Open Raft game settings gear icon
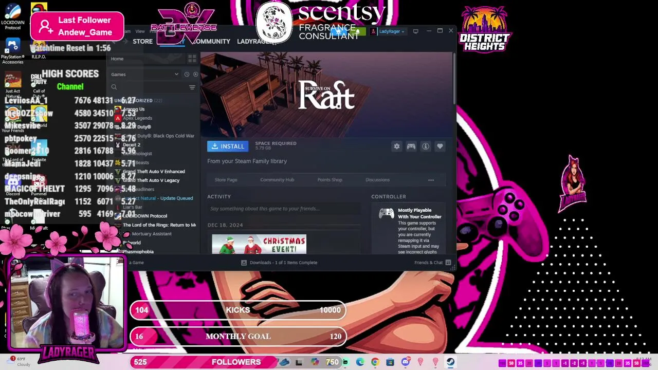The height and width of the screenshot is (370, 658). pyautogui.click(x=397, y=146)
